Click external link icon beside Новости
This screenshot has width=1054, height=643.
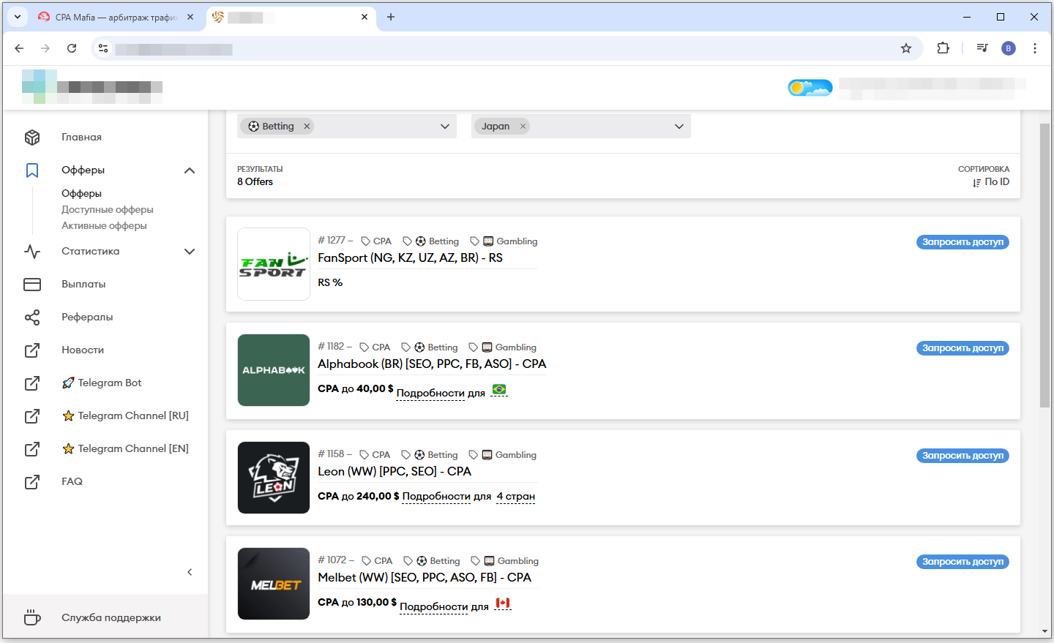click(32, 350)
